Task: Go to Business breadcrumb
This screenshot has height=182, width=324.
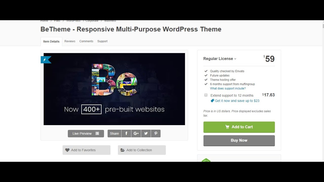Action: click(x=110, y=21)
